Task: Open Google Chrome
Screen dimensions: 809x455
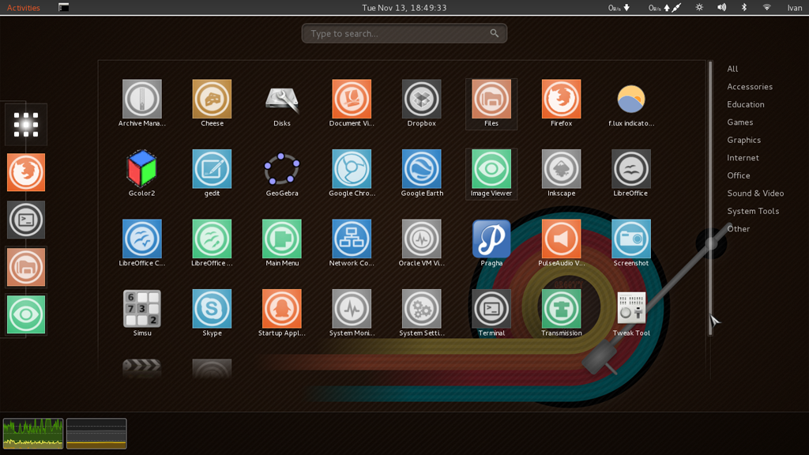Action: [x=352, y=173]
